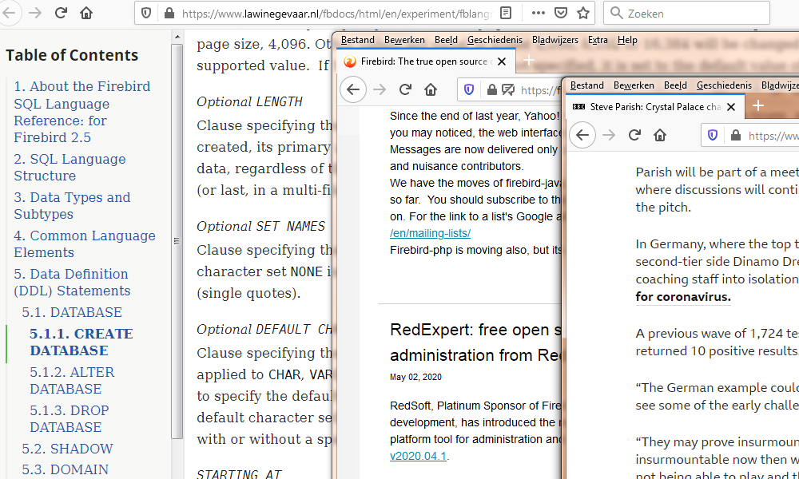
Task: Open page actions three-dot menu
Action: (538, 14)
